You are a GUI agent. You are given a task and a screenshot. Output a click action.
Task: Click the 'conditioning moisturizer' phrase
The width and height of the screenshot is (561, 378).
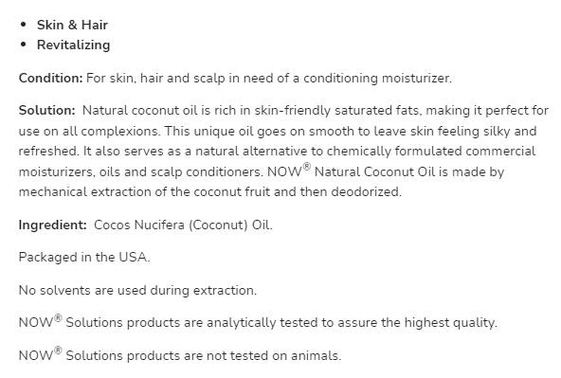tap(376, 78)
